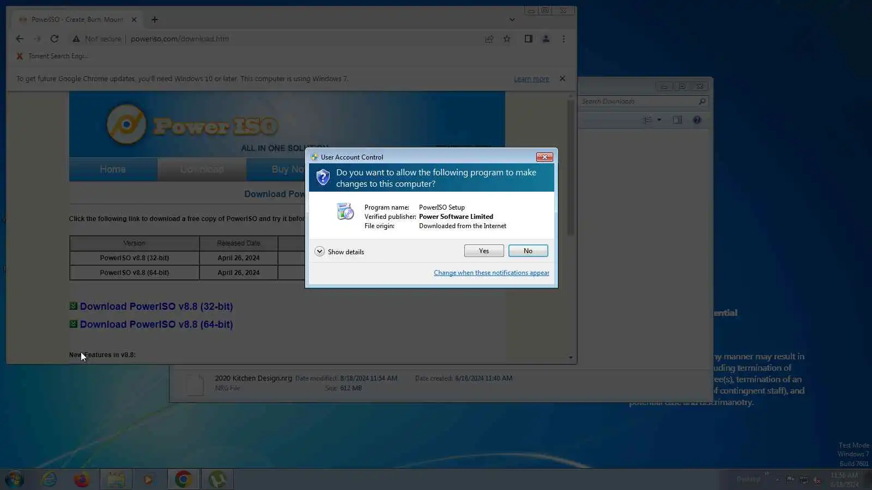Launch Firefox from the taskbar
Image resolution: width=872 pixels, height=490 pixels.
[82, 480]
